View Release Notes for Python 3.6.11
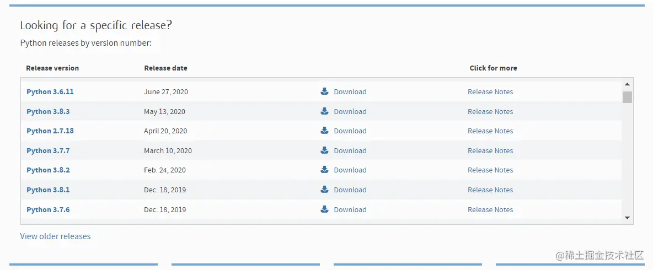 490,91
